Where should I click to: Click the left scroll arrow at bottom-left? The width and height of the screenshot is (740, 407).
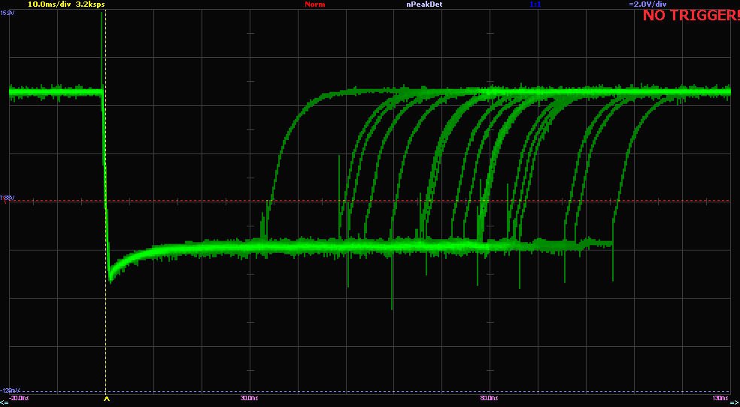tap(4, 403)
